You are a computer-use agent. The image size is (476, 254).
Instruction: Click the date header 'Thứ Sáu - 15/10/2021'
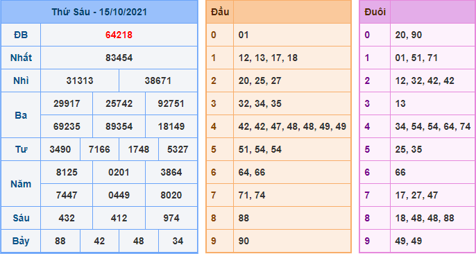[x=99, y=12]
